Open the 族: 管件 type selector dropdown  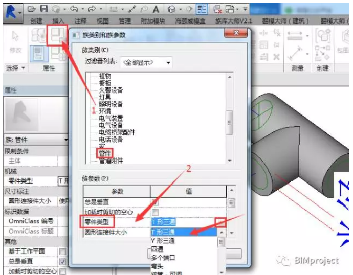[x=36, y=140]
